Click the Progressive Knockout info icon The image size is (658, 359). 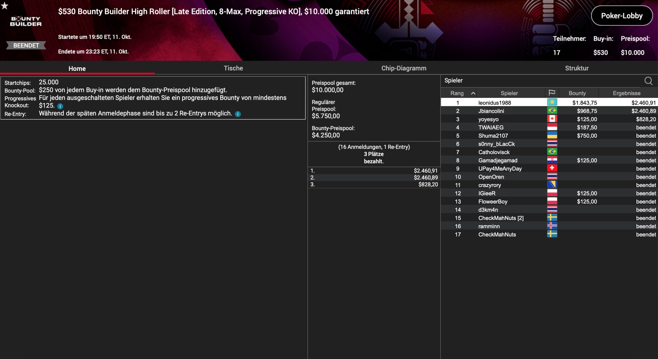(60, 106)
